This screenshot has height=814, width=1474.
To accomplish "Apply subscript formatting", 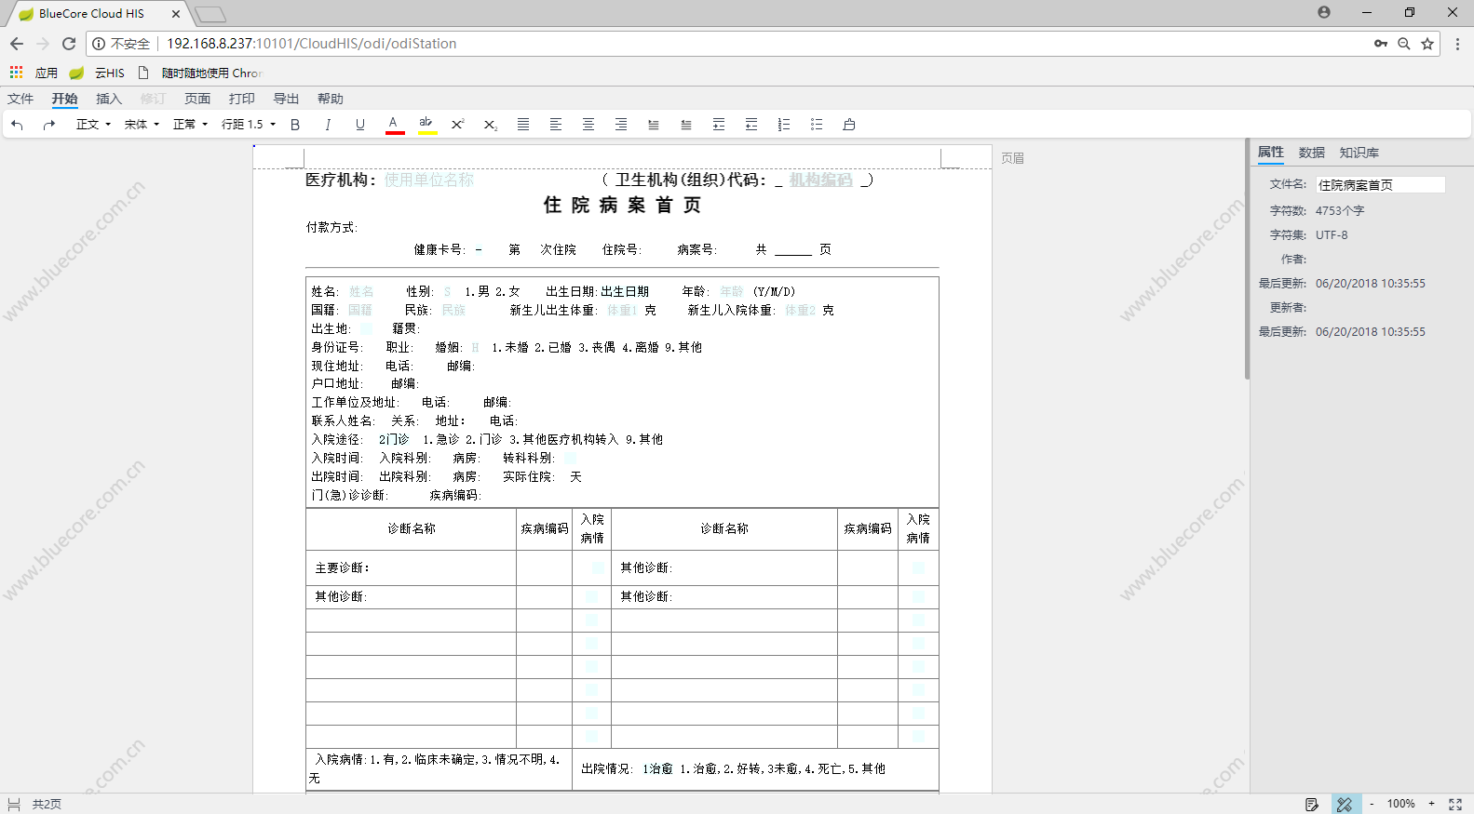I will (x=491, y=125).
